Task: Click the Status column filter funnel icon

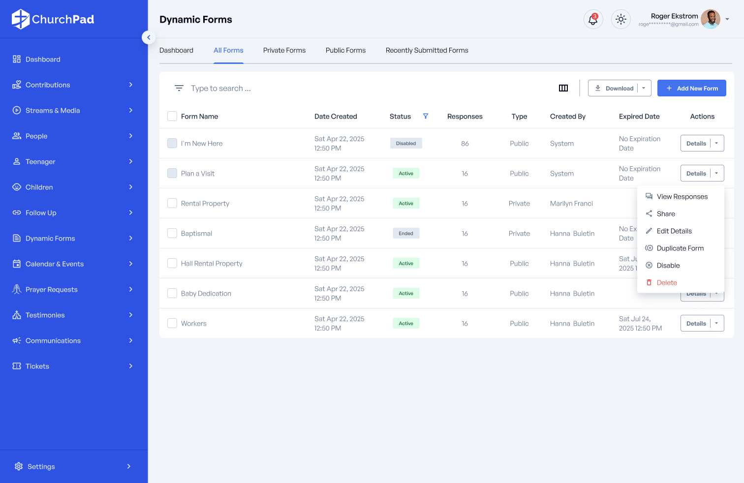Action: click(426, 116)
